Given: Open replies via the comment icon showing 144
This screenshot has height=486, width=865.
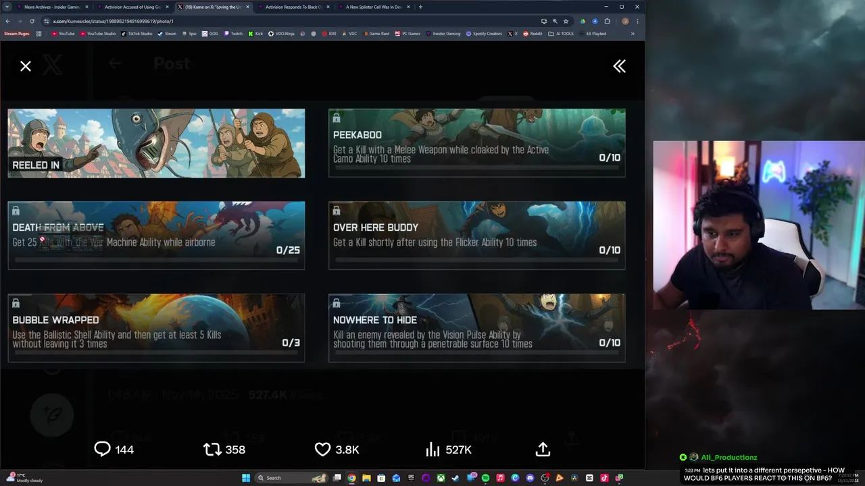Looking at the screenshot, I should pyautogui.click(x=114, y=450).
